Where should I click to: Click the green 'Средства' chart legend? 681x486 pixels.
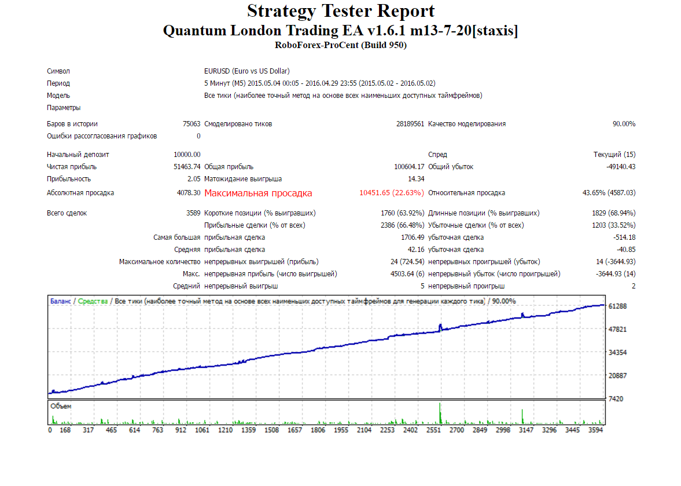(x=93, y=301)
